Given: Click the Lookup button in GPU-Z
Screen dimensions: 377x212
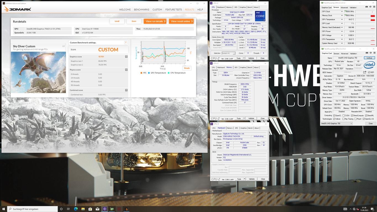Looking at the screenshot, I should [369, 58].
